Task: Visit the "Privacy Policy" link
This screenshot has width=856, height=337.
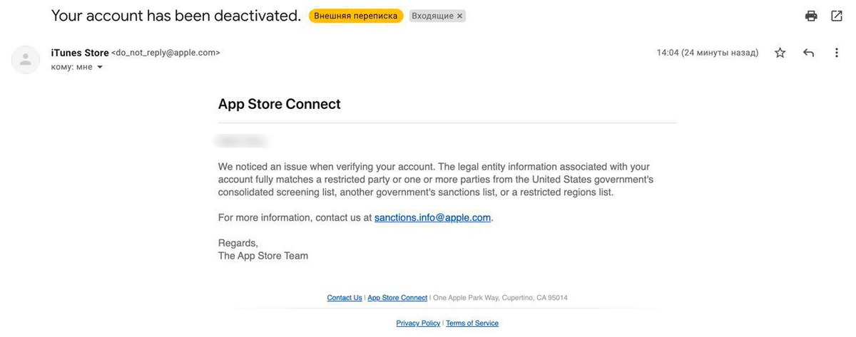Action: [418, 323]
